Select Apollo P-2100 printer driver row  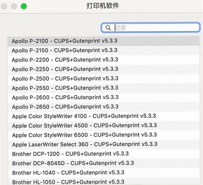(x=104, y=41)
